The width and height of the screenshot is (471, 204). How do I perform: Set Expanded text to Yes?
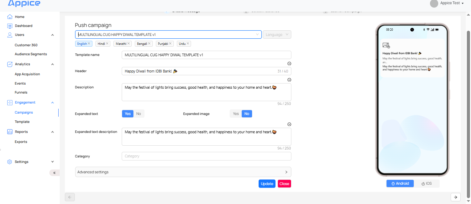point(128,114)
